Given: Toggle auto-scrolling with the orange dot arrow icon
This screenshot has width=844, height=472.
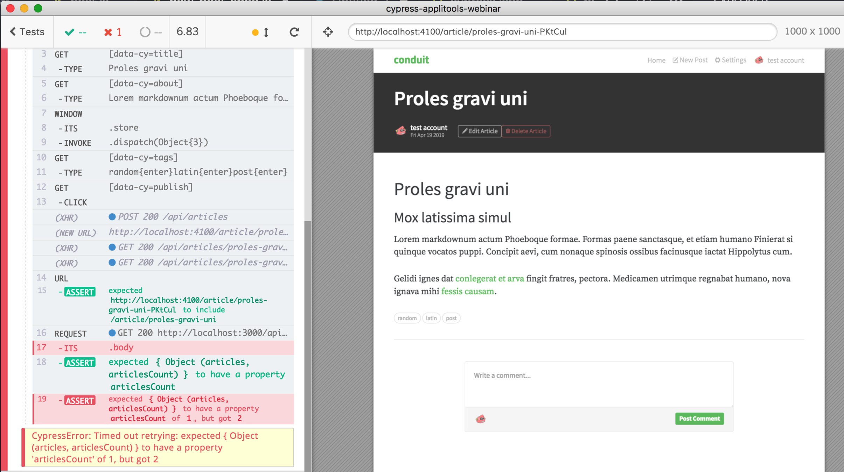Looking at the screenshot, I should pyautogui.click(x=260, y=32).
